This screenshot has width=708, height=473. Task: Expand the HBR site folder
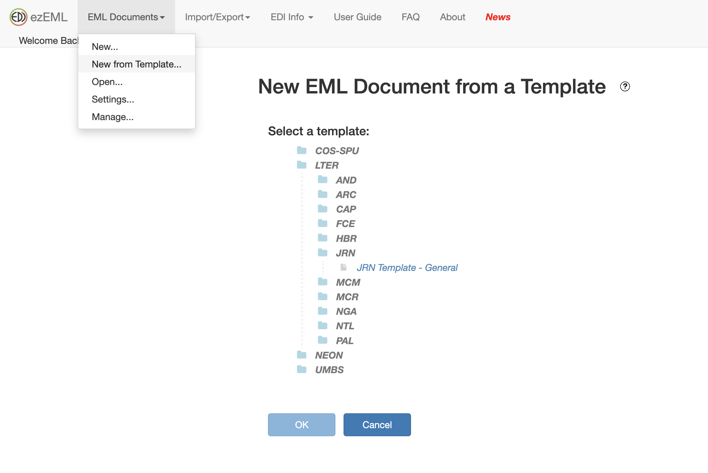pyautogui.click(x=346, y=239)
